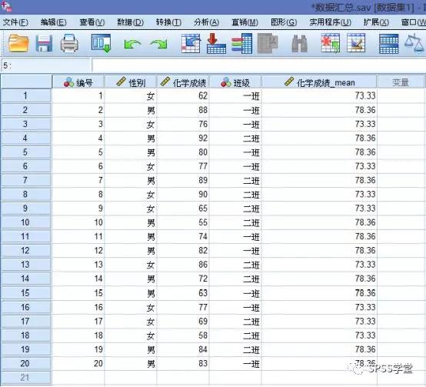The height and width of the screenshot is (387, 426).
Task: Open the Recall recent dialogs icon
Action: coord(101,43)
